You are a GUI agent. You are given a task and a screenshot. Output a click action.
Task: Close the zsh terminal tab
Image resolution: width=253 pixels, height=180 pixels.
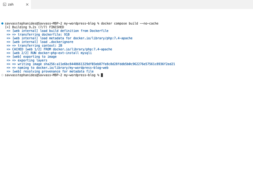point(27,4)
